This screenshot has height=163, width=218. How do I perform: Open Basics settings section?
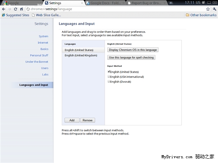pyautogui.click(x=44, y=49)
